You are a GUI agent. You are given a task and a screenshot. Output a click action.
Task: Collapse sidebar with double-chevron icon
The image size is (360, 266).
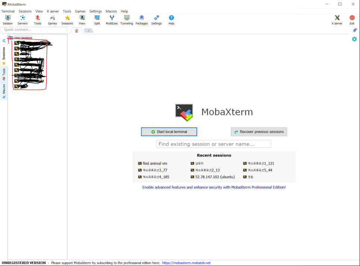pyautogui.click(x=4, y=41)
